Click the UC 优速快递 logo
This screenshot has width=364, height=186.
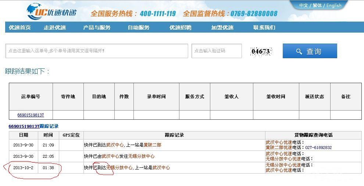point(51,11)
